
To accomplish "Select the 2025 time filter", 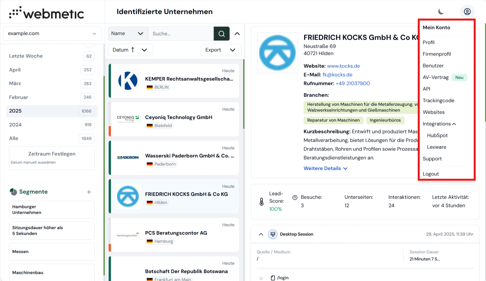I will (52, 111).
